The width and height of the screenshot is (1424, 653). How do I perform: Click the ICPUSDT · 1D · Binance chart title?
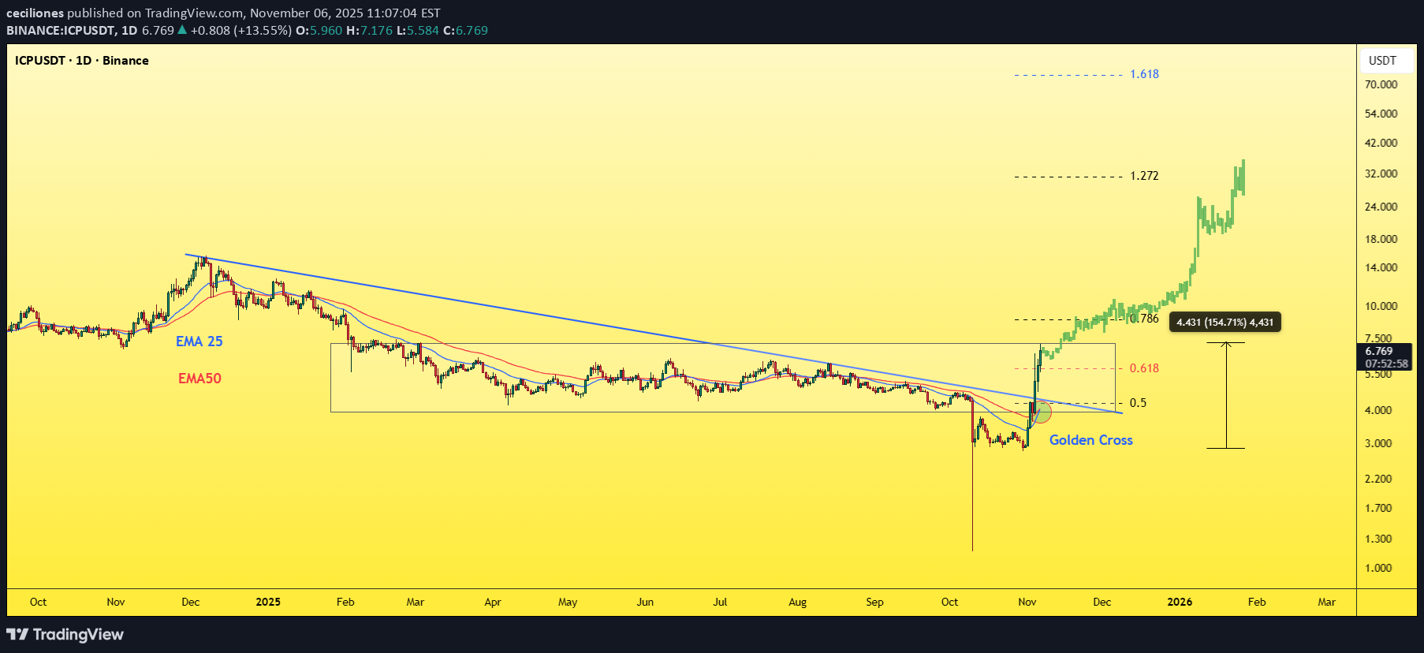[82, 61]
